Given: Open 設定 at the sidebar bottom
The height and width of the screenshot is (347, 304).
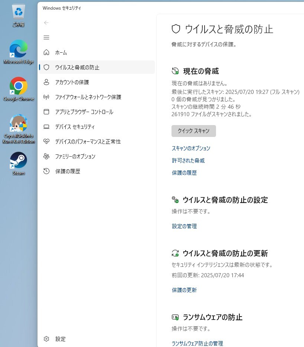Looking at the screenshot, I should (x=97, y=339).
